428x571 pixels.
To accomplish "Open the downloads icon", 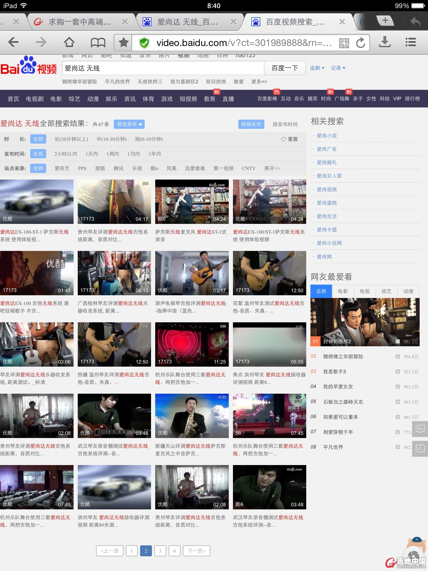I will pos(385,42).
